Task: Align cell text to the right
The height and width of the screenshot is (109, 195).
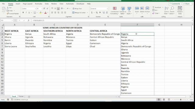Action: click(x=58, y=12)
